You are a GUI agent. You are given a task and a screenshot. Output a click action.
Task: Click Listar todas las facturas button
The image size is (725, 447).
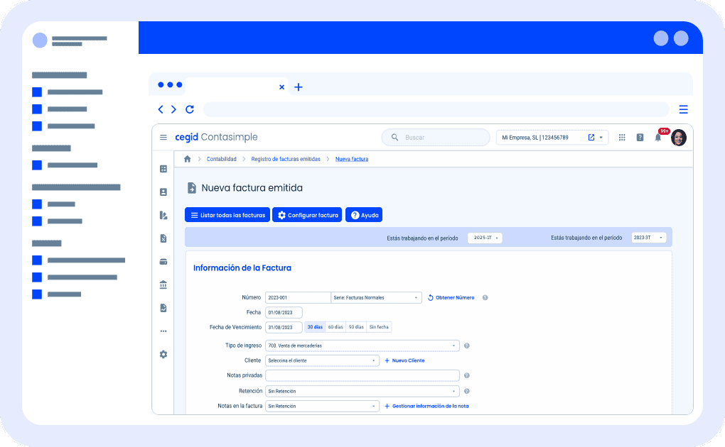pyautogui.click(x=227, y=215)
